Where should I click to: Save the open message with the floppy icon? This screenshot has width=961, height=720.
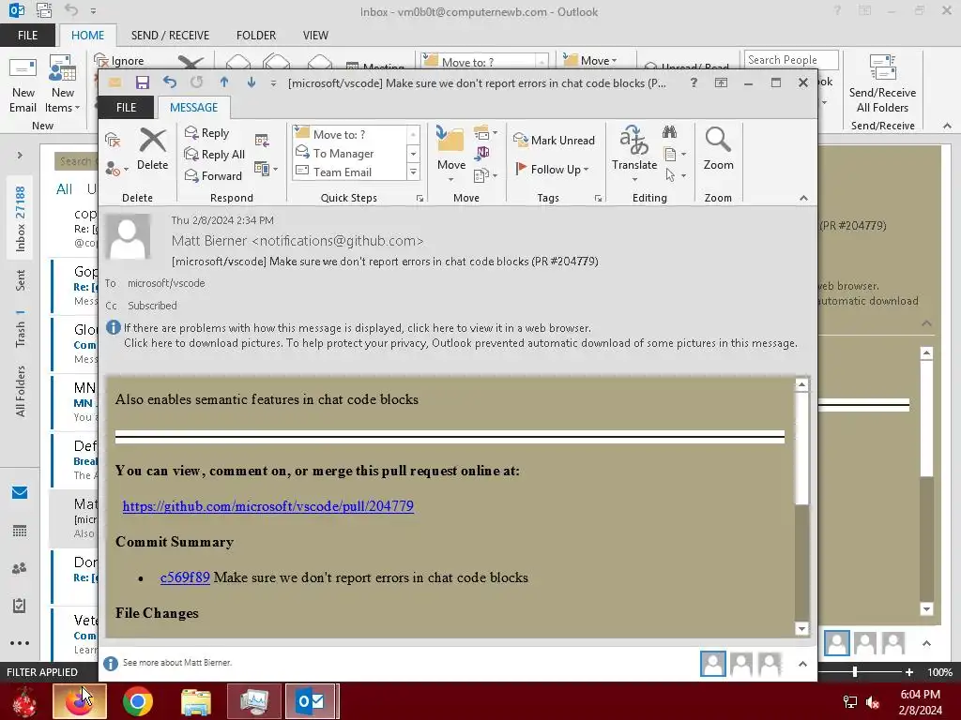click(x=143, y=82)
